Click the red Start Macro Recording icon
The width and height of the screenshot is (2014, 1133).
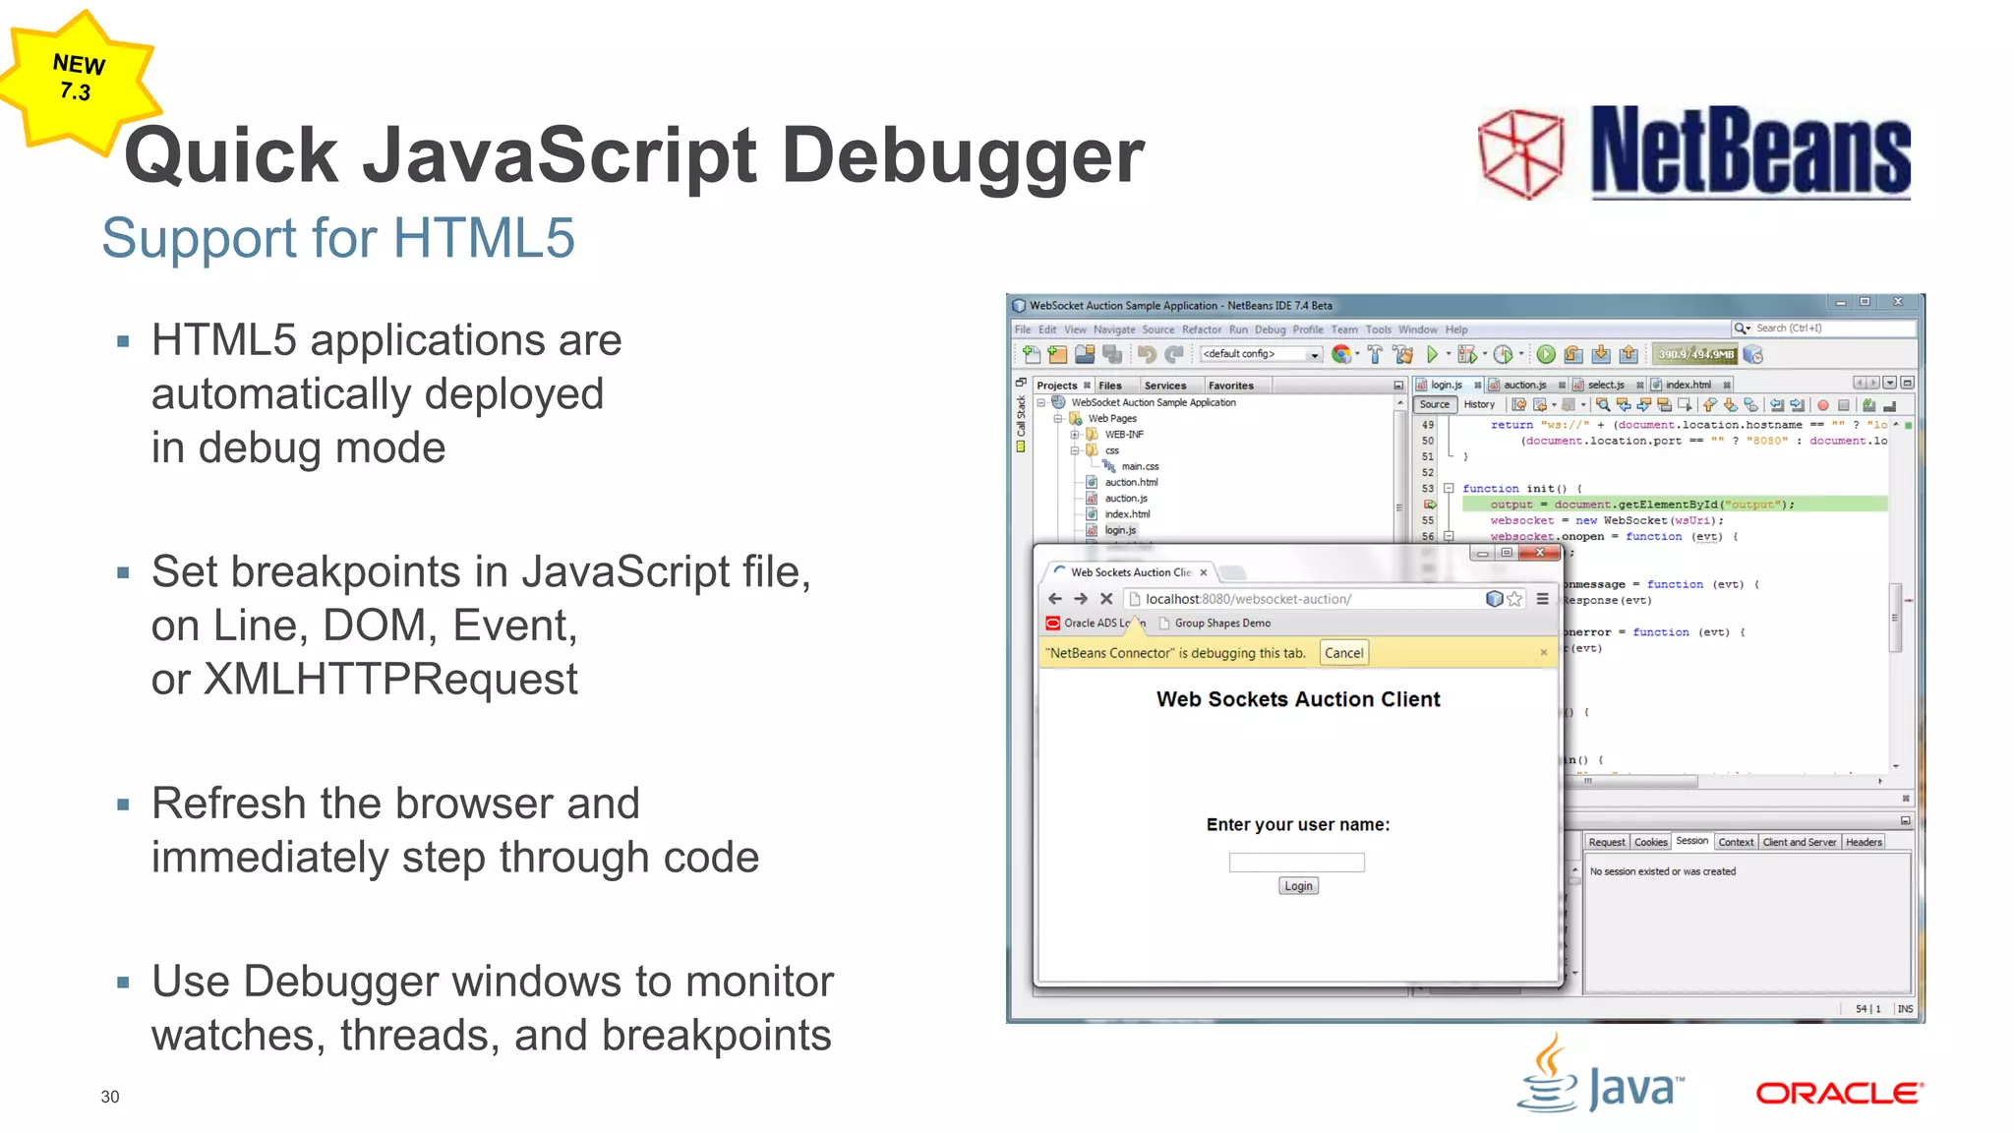coord(1823,405)
